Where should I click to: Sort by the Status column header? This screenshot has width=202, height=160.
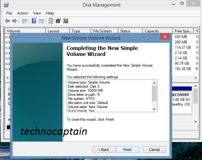tap(130, 31)
